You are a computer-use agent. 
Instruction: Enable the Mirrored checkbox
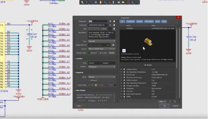point(89,80)
